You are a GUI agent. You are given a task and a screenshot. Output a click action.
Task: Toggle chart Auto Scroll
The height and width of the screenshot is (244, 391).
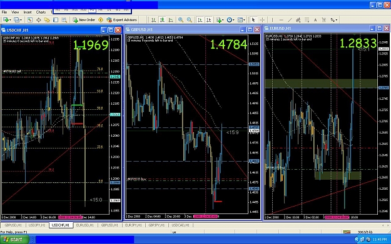coord(200,20)
